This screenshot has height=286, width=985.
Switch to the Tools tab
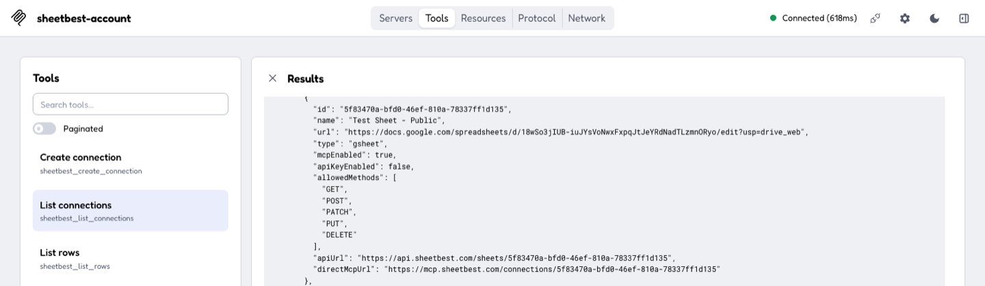click(436, 18)
